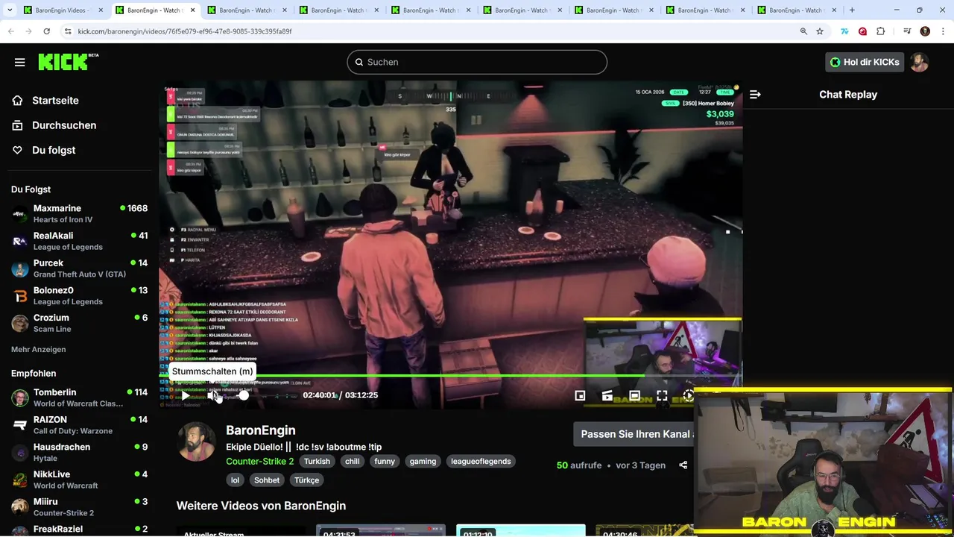954x537 pixels.
Task: Open the media control toolbar icon
Action: tap(907, 31)
